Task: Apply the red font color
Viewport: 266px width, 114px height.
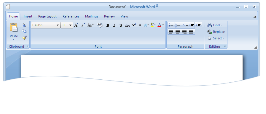Action: pos(159,25)
